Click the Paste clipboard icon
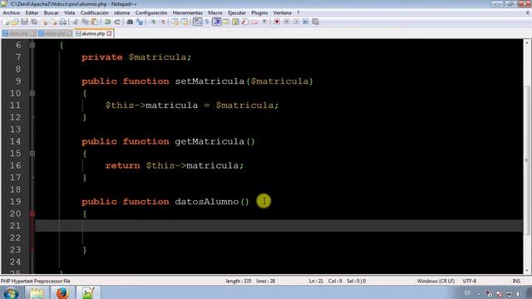The height and width of the screenshot is (299, 532). (x=95, y=22)
